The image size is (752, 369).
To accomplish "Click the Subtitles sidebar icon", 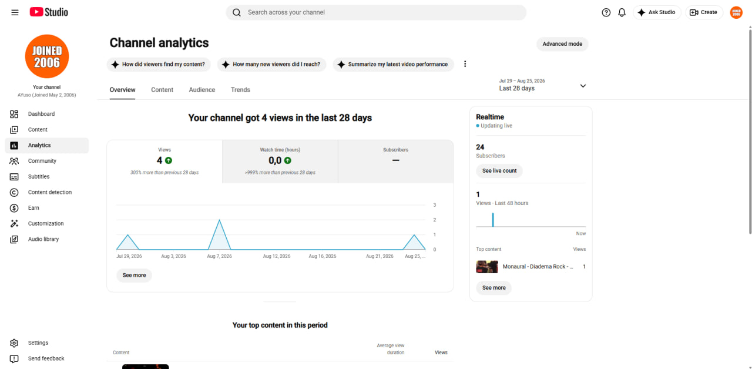I will click(15, 177).
